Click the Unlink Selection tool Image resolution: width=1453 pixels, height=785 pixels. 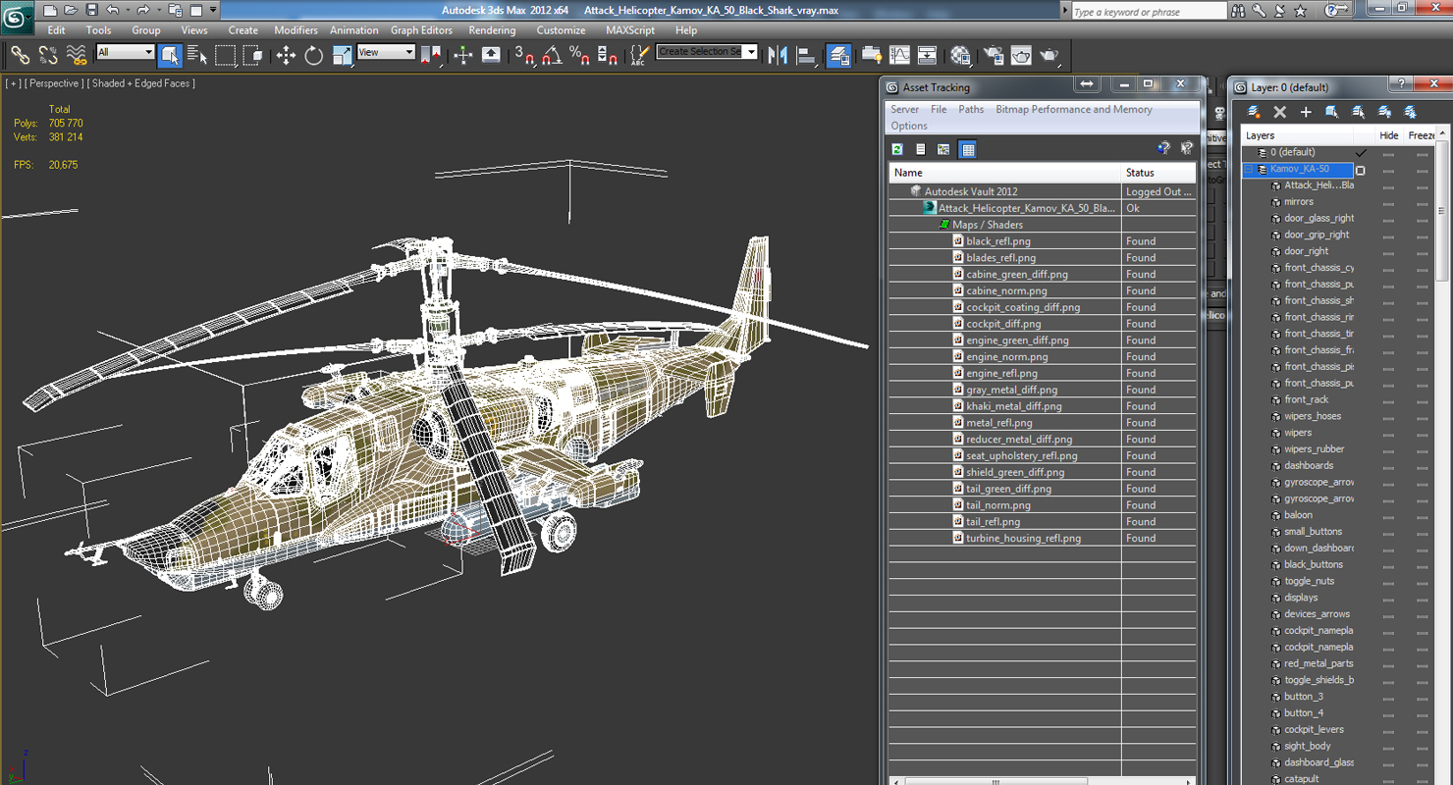tap(47, 55)
